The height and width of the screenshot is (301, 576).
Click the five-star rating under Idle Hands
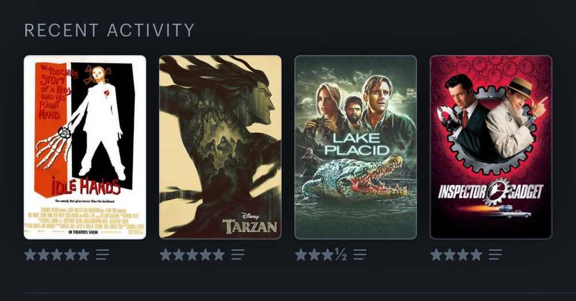click(57, 255)
